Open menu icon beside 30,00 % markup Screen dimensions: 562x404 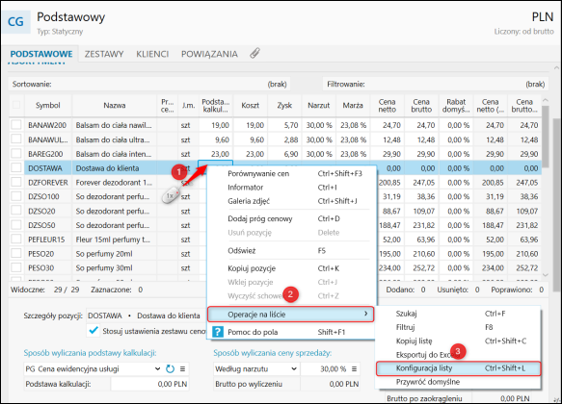point(355,369)
